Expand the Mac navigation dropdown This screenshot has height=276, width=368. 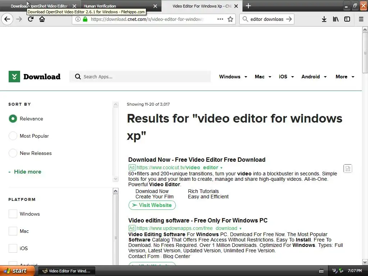tap(263, 77)
